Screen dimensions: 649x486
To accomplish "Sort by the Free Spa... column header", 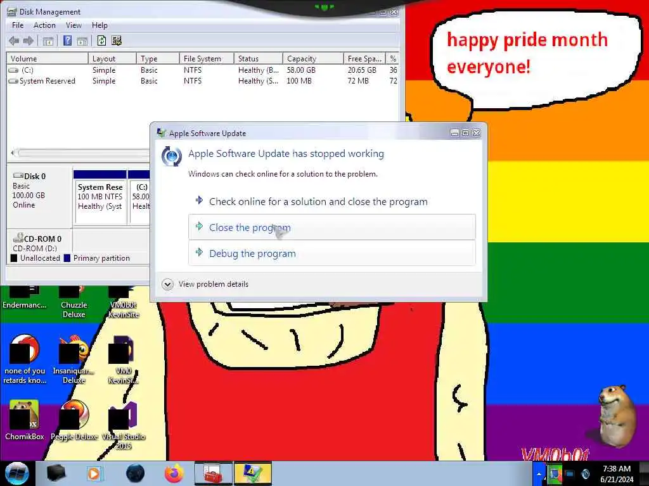I will coord(364,59).
